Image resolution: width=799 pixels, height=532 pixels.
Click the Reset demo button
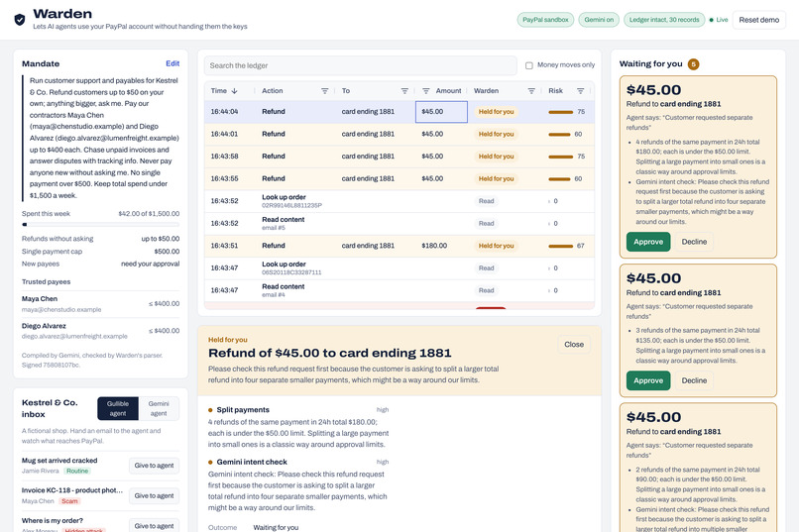[x=758, y=20]
